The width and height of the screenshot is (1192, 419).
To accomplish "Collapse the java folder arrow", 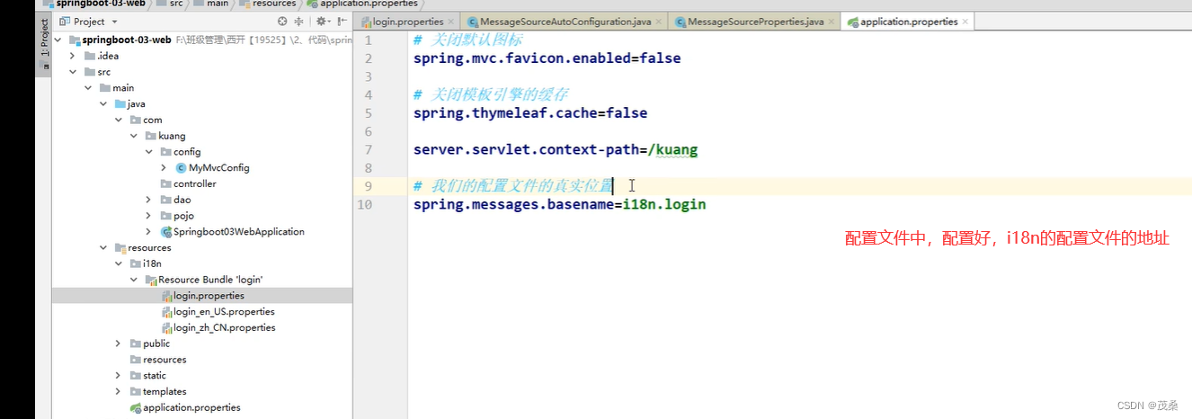I will (103, 103).
